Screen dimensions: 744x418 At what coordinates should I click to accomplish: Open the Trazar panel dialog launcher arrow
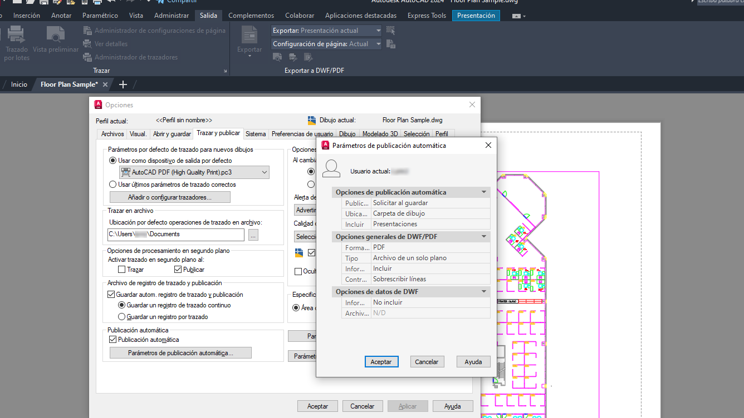(226, 71)
